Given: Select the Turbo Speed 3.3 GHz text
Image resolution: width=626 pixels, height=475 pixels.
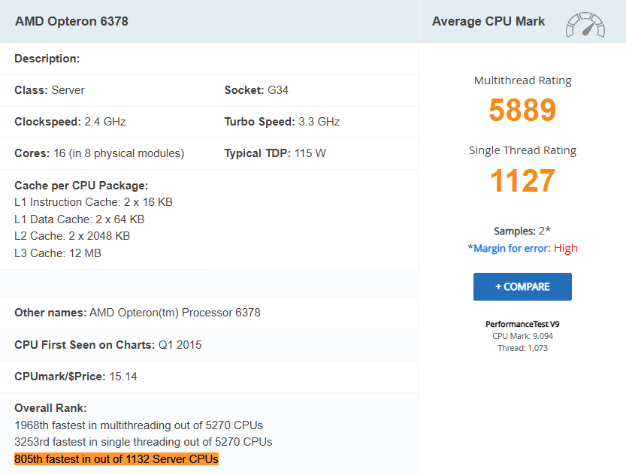Looking at the screenshot, I should pos(282,122).
